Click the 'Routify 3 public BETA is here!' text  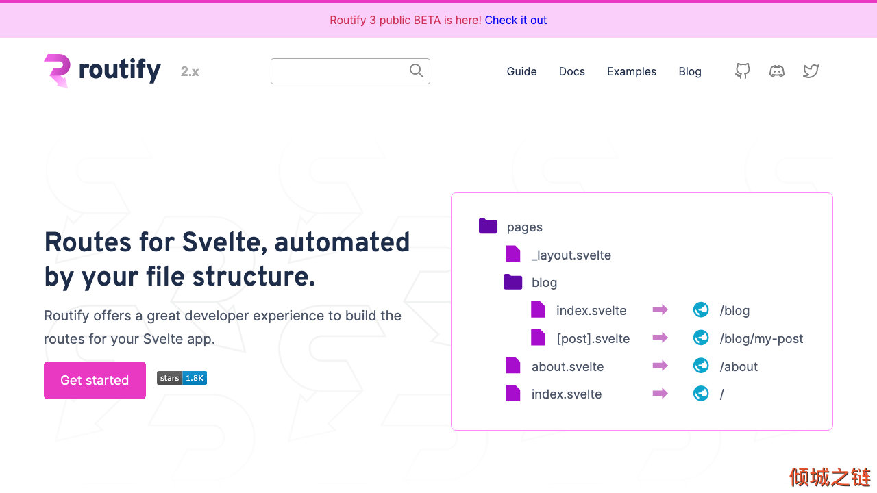(406, 21)
